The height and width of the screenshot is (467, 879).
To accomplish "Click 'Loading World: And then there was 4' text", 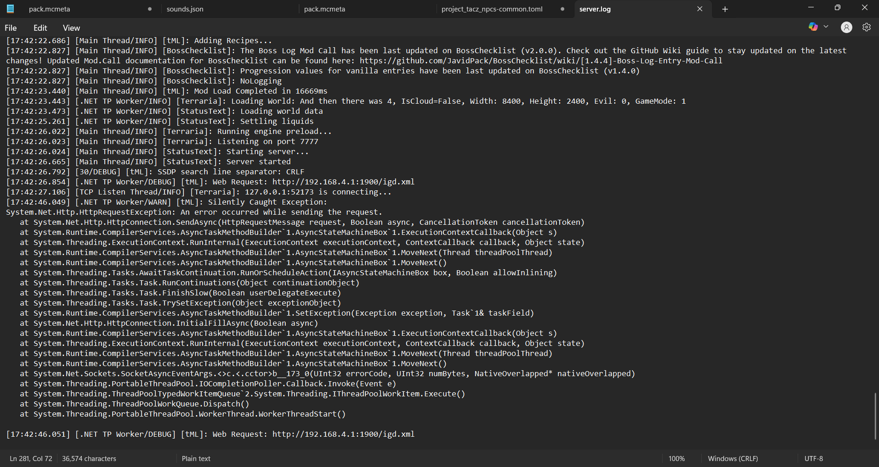I will (311, 101).
